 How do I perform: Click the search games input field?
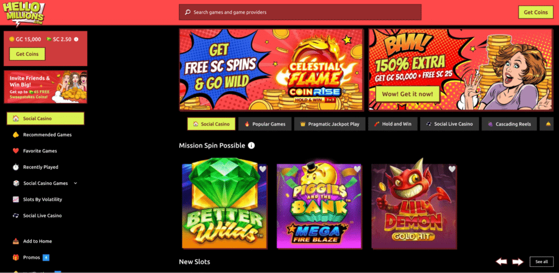click(x=300, y=12)
